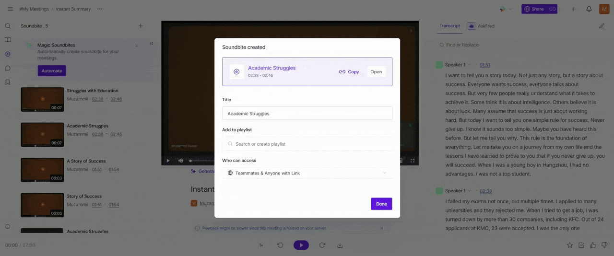This screenshot has height=256, width=614.
Task: Collapse the soundbite panel with double chevron
Action: click(152, 44)
